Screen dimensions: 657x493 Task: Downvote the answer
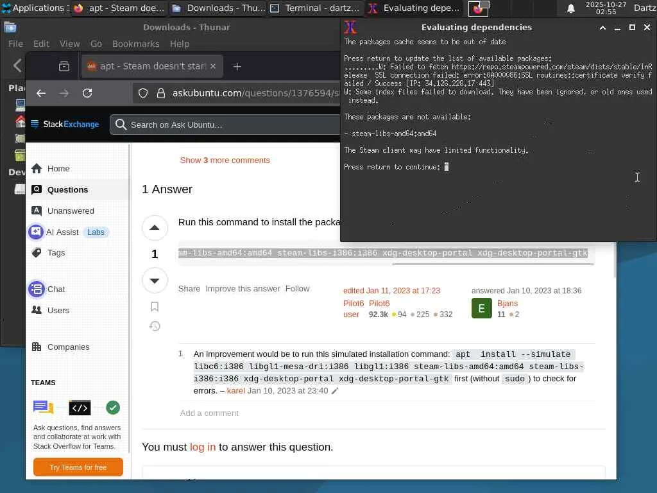pyautogui.click(x=155, y=281)
